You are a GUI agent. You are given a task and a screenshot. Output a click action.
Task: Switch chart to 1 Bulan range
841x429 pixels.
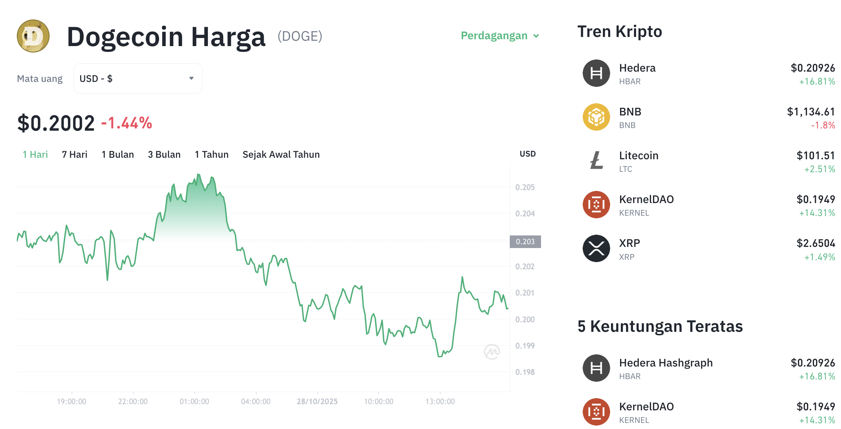point(118,154)
